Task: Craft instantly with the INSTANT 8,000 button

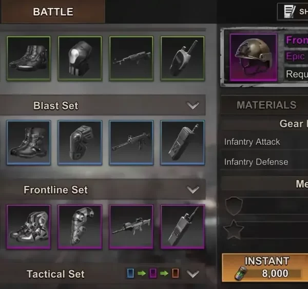Action: click(265, 267)
